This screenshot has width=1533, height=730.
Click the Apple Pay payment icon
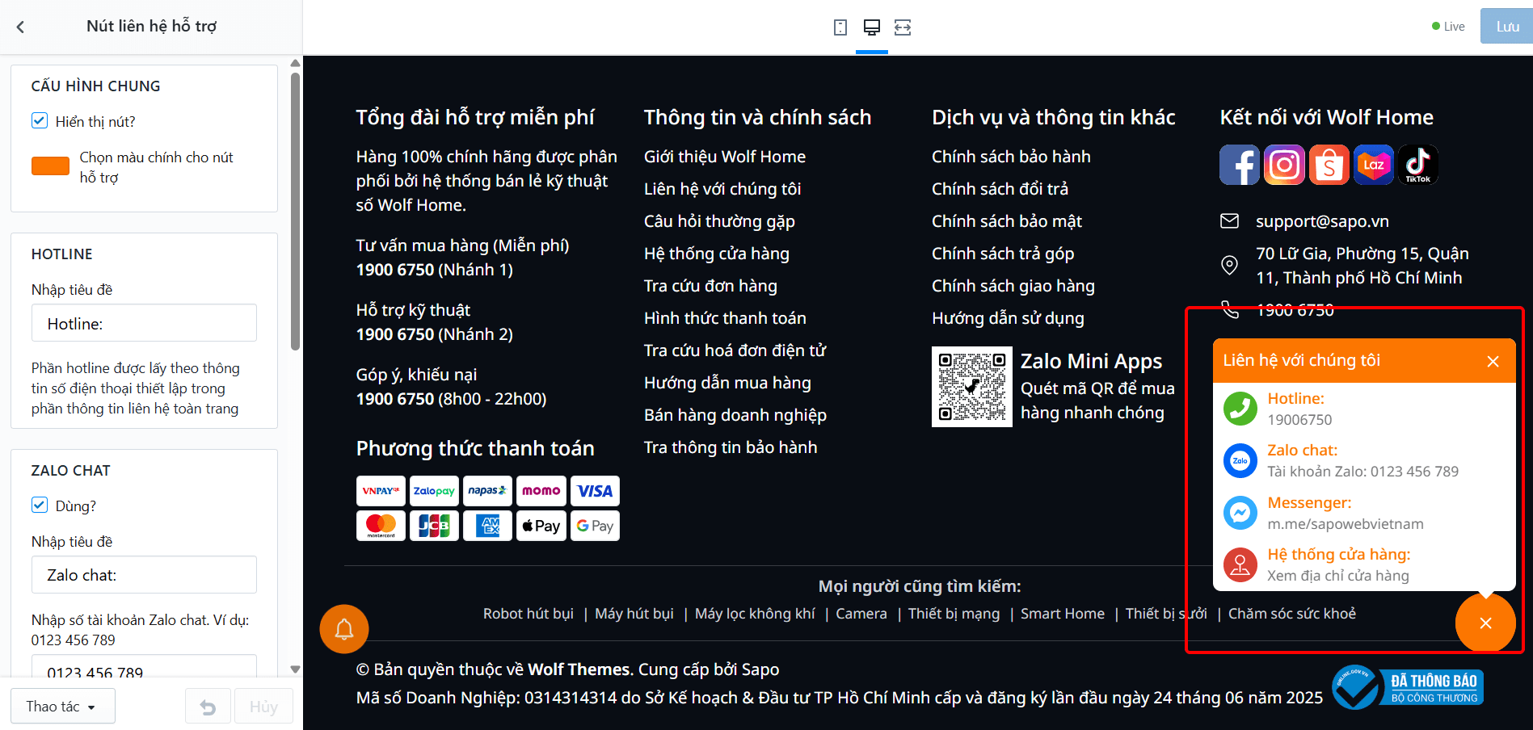[541, 526]
